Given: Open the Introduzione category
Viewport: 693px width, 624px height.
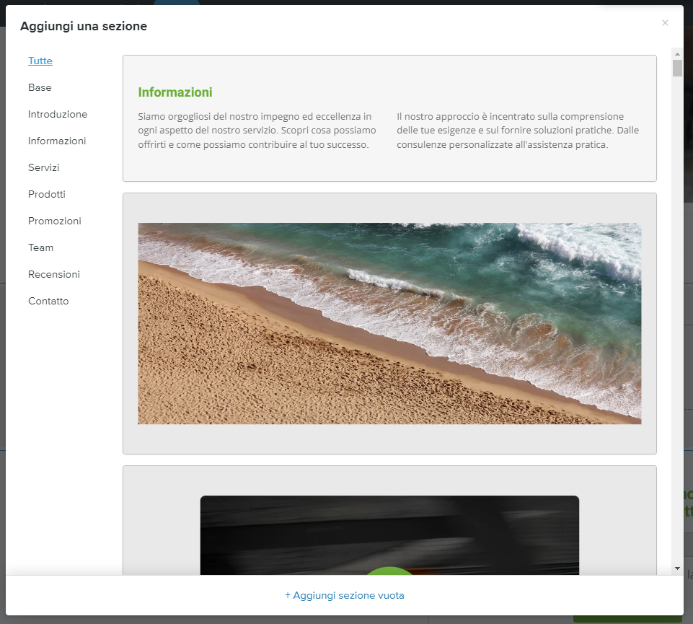Looking at the screenshot, I should (58, 114).
